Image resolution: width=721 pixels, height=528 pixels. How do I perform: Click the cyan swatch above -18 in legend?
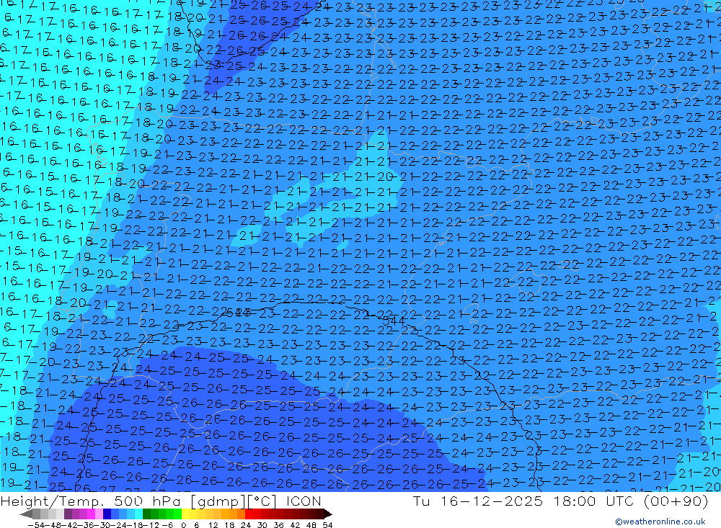138,514
